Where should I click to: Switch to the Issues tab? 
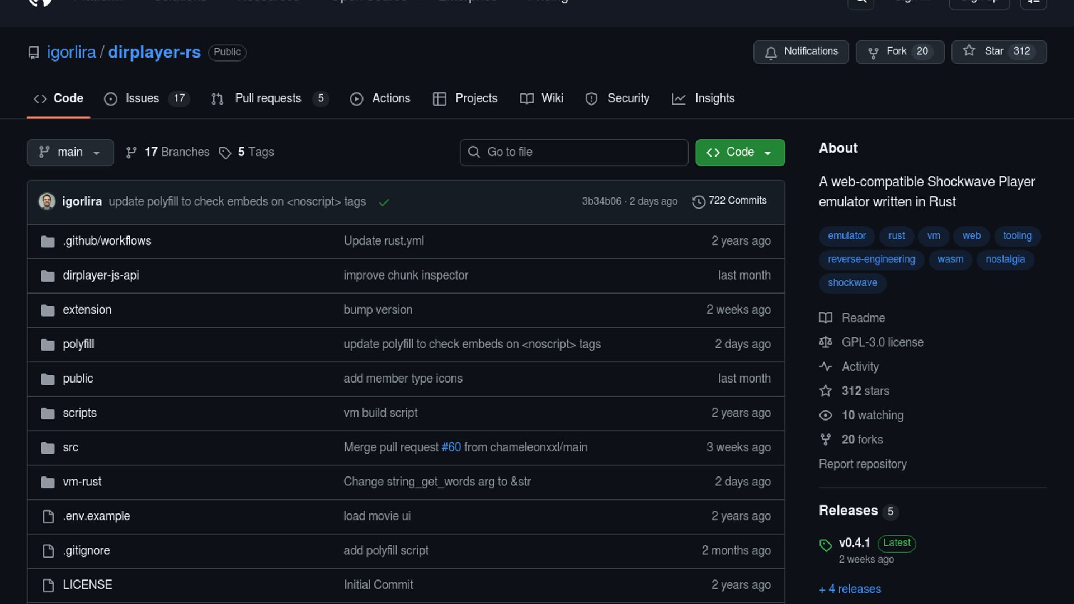142,98
